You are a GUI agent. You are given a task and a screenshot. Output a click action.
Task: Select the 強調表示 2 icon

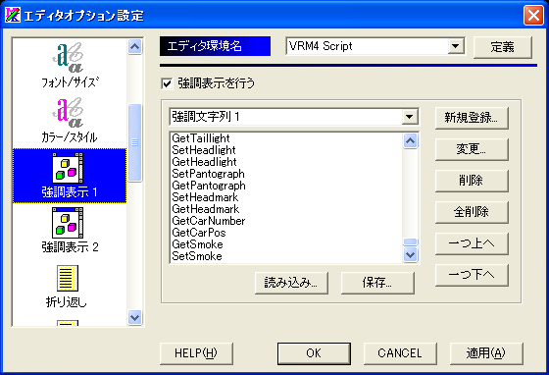[x=70, y=231]
